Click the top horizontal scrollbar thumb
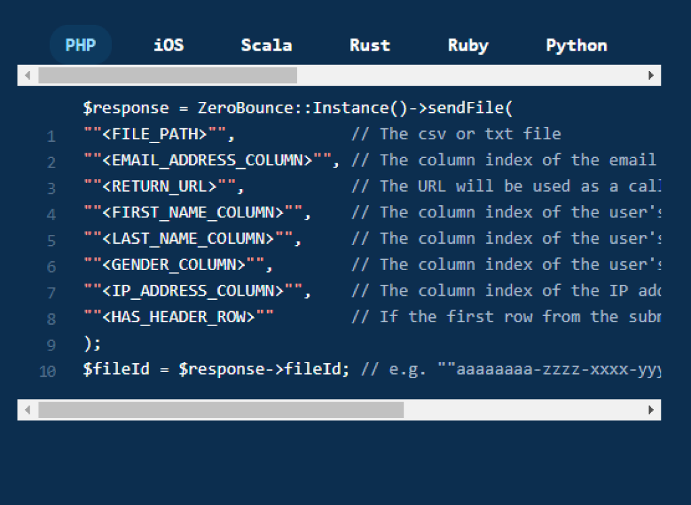This screenshot has width=691, height=505. pyautogui.click(x=167, y=75)
